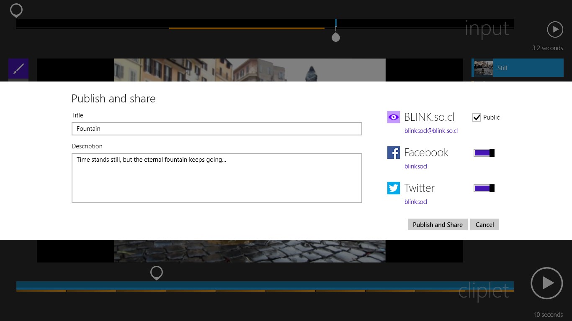The width and height of the screenshot is (572, 321).
Task: Click inside the Description text box
Action: [x=216, y=178]
